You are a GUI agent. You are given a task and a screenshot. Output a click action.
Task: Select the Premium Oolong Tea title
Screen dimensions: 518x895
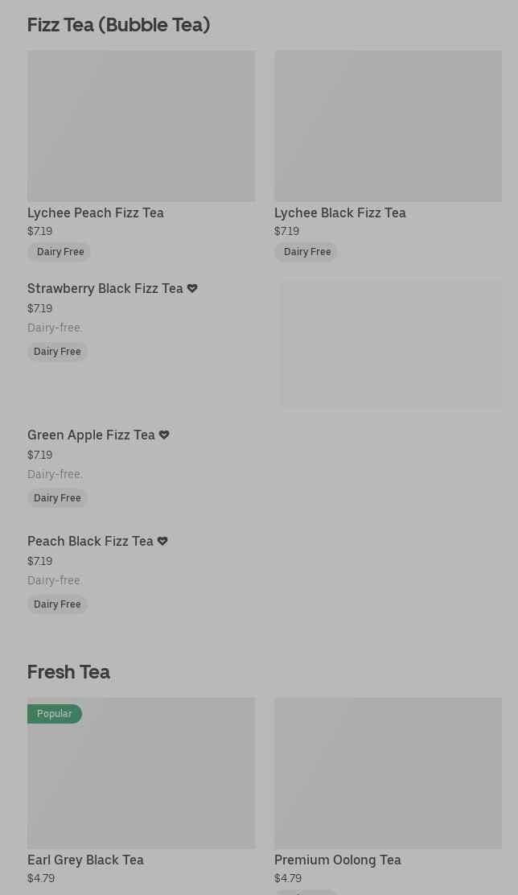coord(338,860)
